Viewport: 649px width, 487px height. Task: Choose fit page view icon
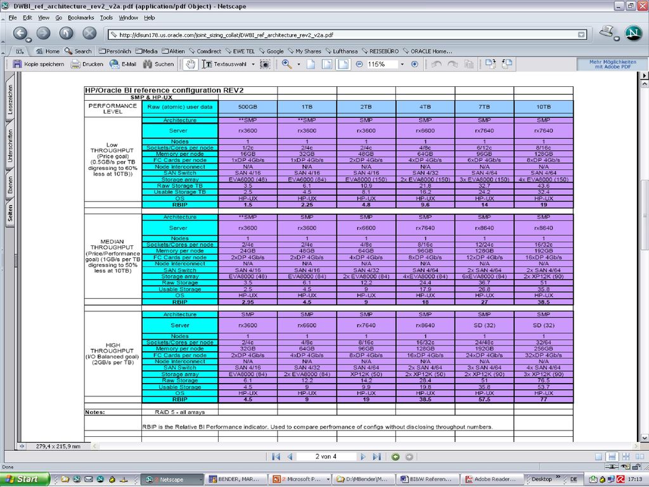[327, 64]
